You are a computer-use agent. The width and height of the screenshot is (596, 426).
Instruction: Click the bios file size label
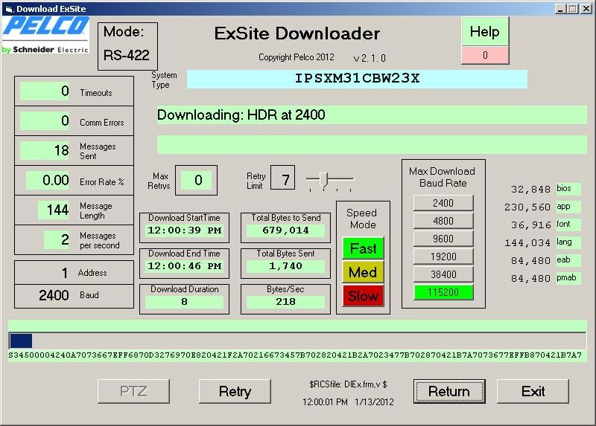tap(568, 189)
